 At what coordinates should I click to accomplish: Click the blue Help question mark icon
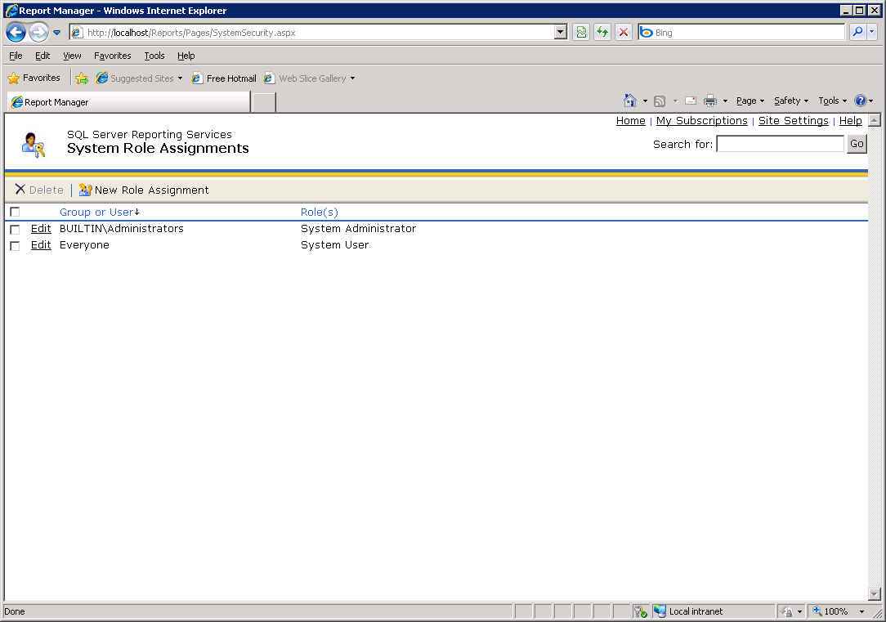(x=860, y=101)
